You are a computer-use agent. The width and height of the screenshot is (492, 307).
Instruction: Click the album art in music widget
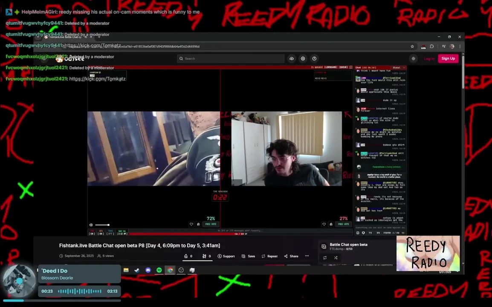point(19,281)
